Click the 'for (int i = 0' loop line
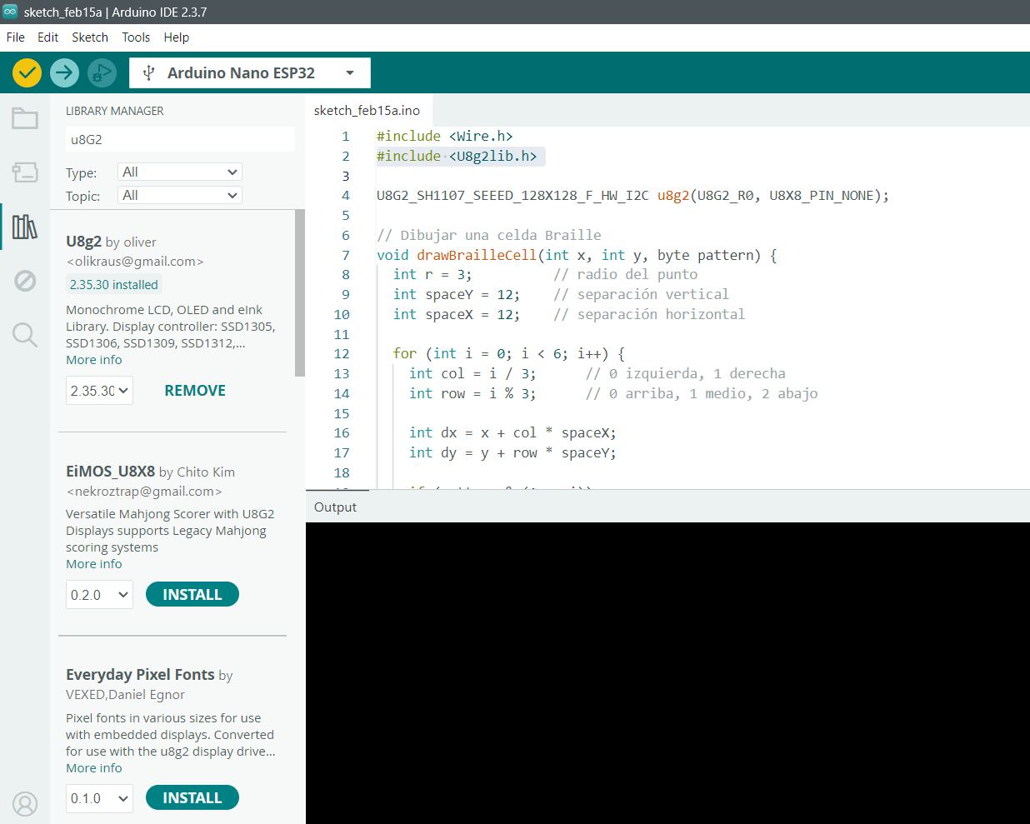Image resolution: width=1030 pixels, height=824 pixels. pos(508,353)
